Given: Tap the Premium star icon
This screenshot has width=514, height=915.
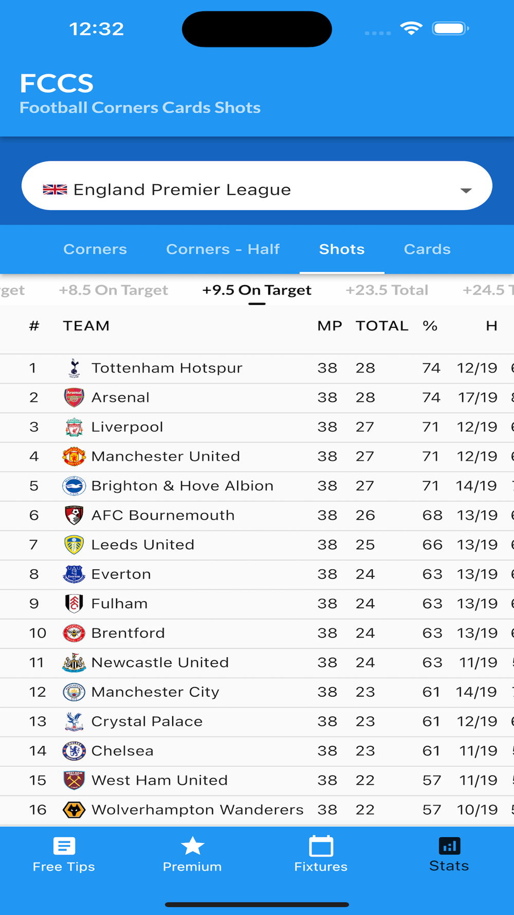Looking at the screenshot, I should [x=192, y=846].
